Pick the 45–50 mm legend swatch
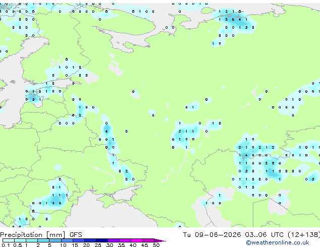The height and width of the screenshot is (247, 320). tap(148, 240)
